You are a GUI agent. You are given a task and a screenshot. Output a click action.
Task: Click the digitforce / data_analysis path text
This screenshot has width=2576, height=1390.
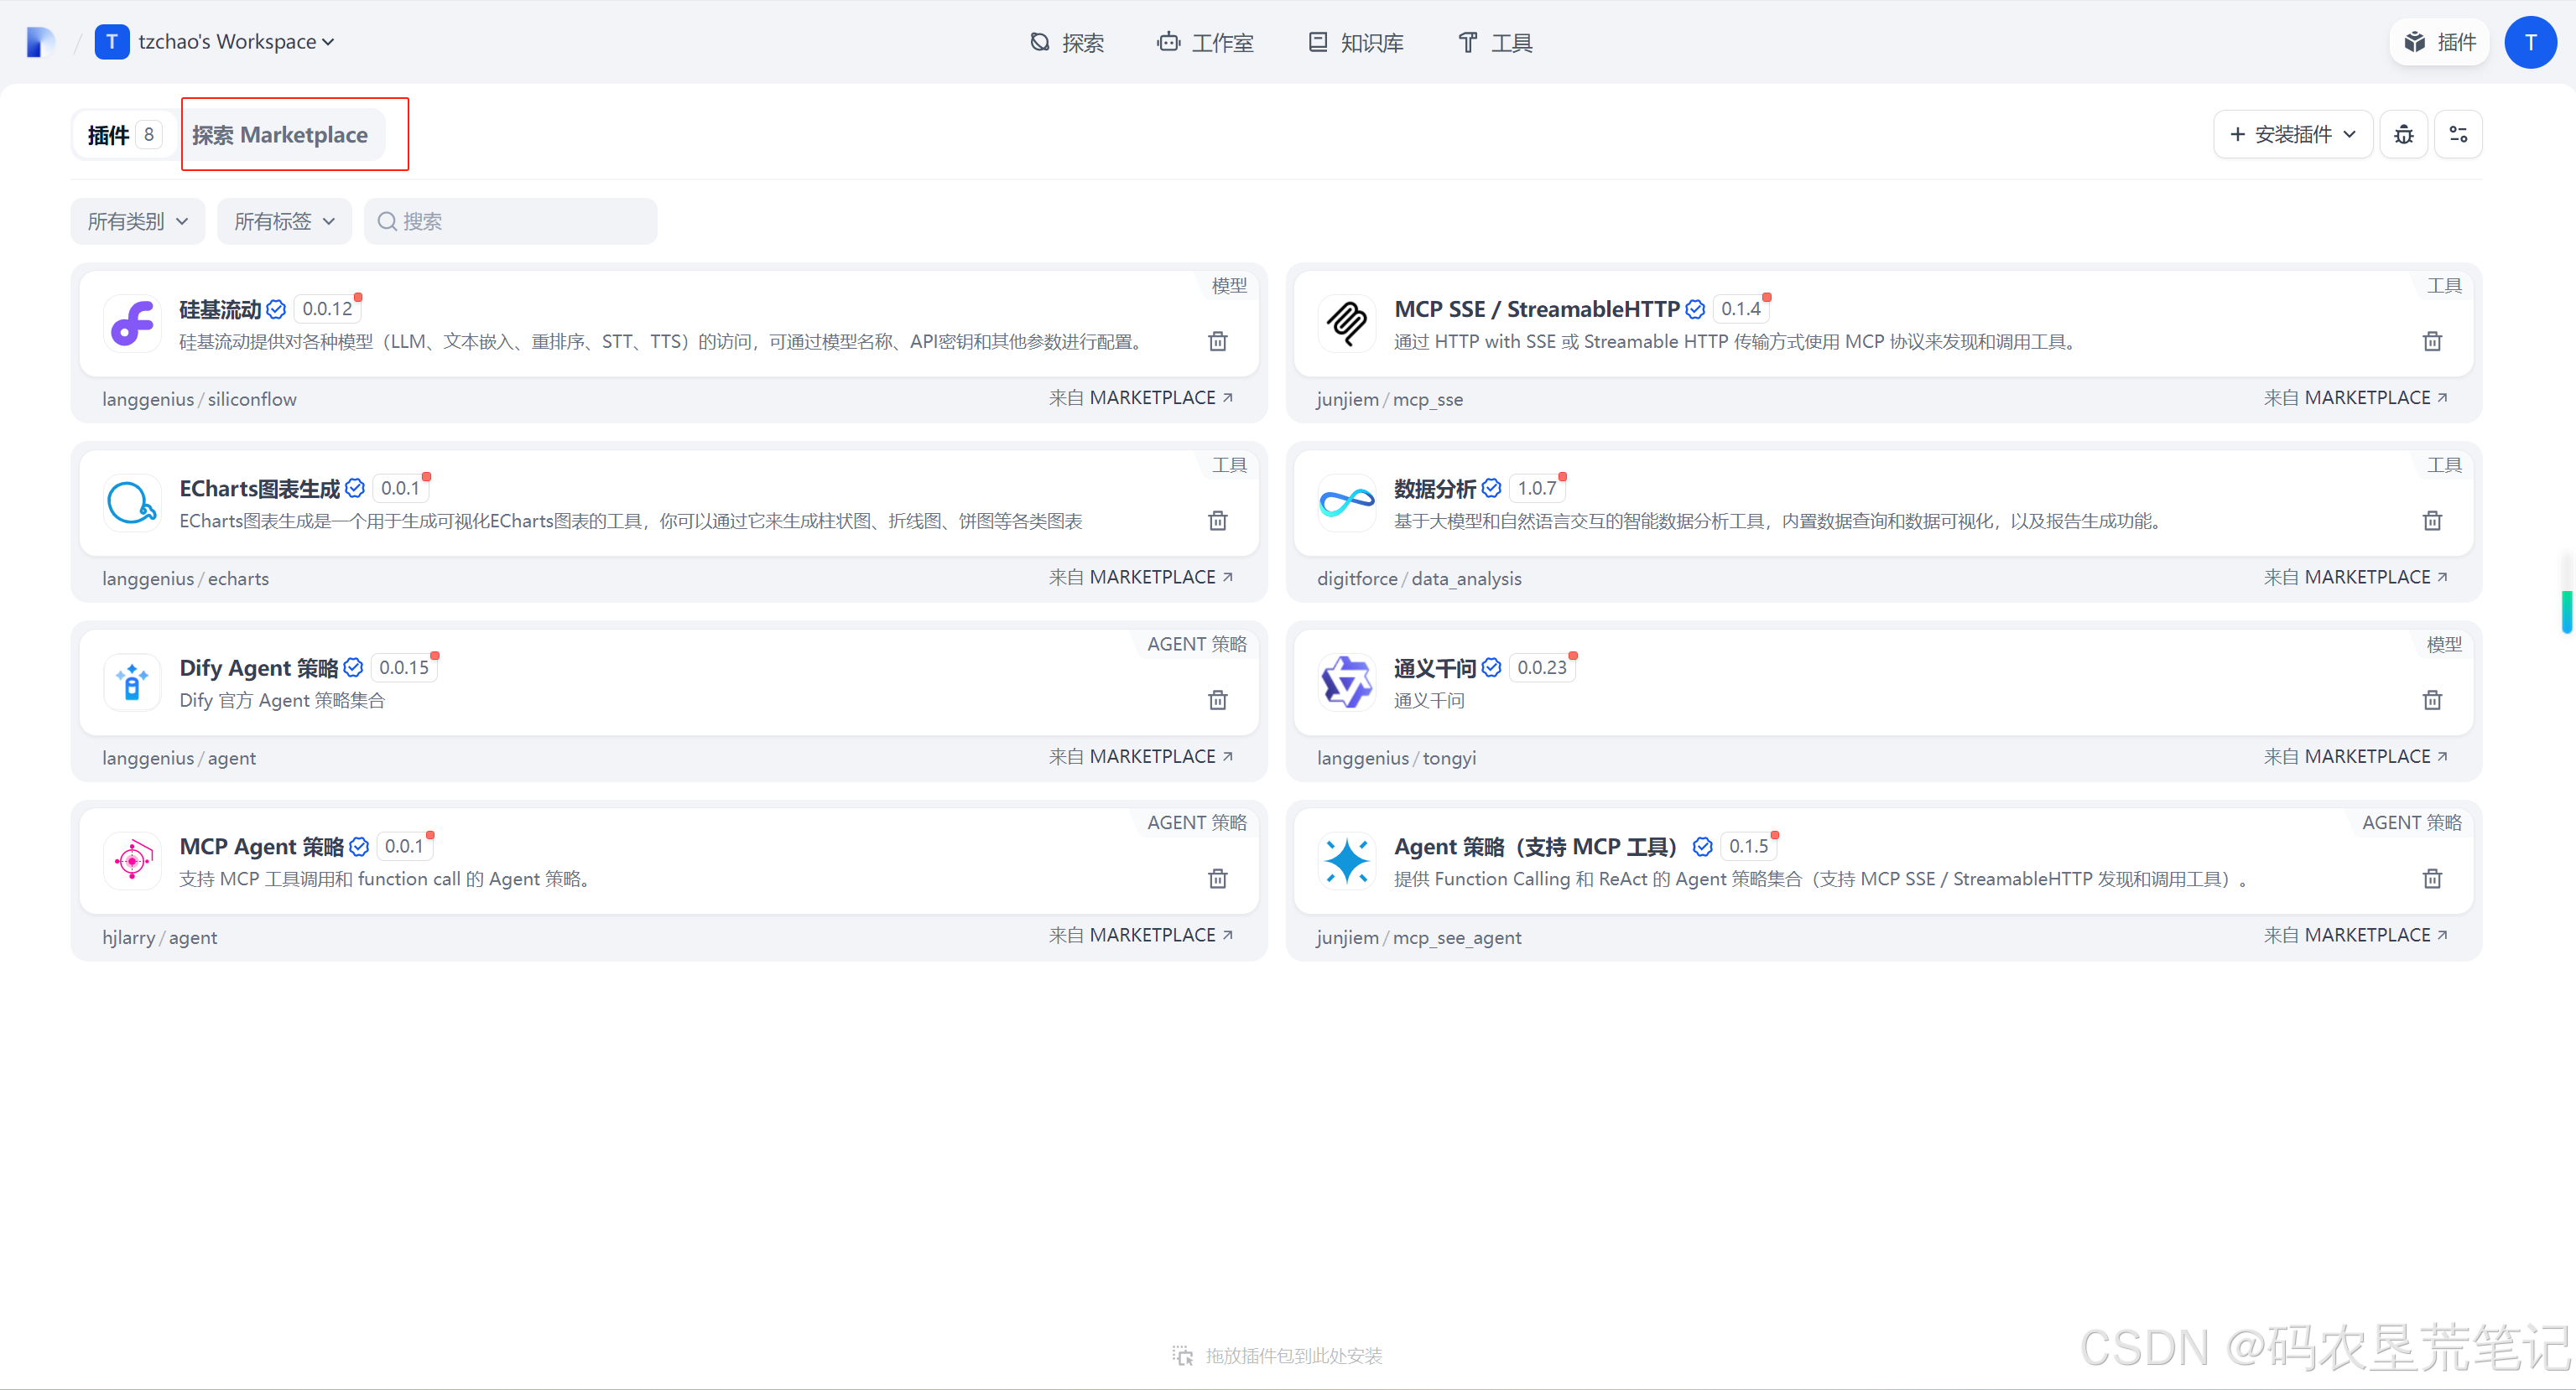tap(1419, 578)
